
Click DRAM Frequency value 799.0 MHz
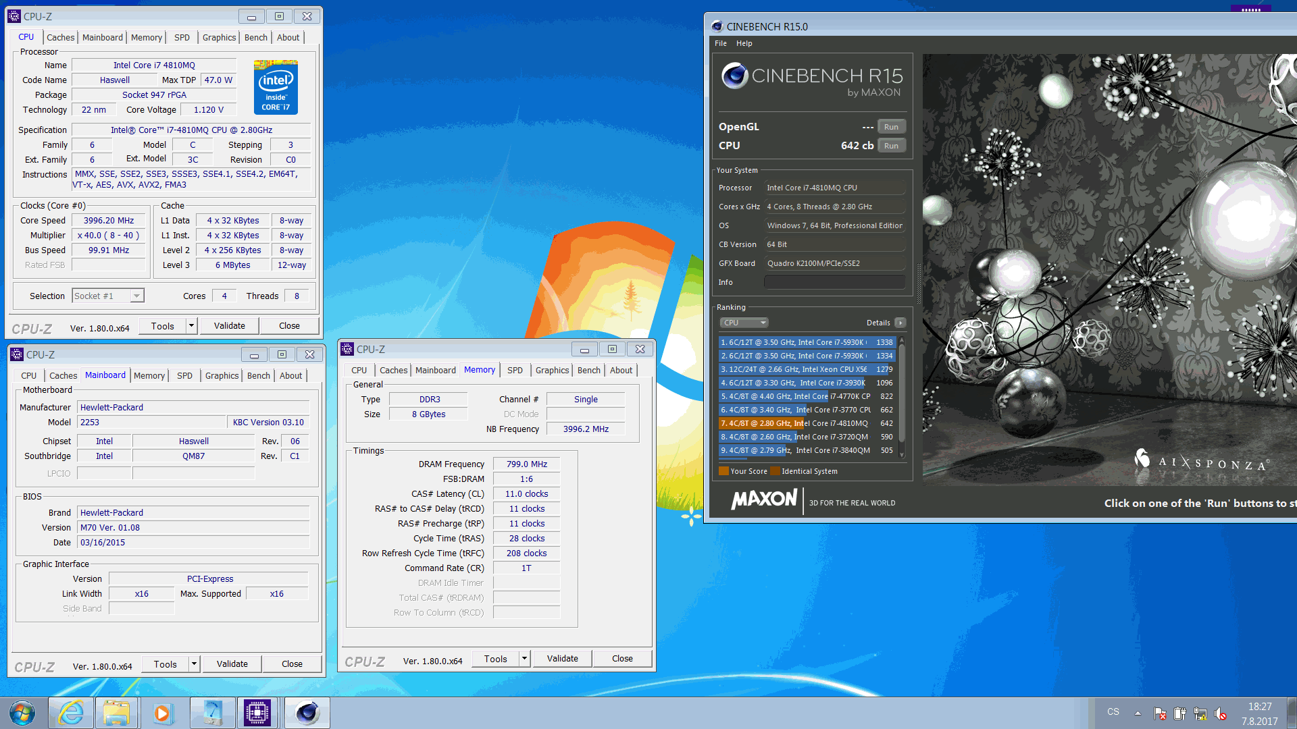coord(526,464)
